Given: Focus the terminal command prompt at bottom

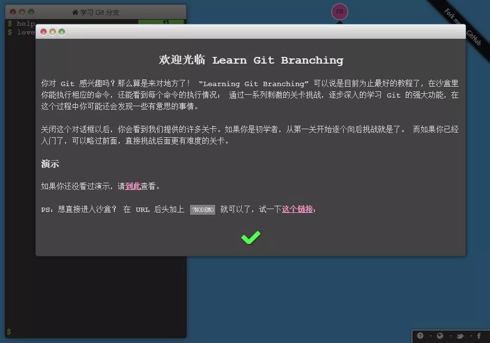Looking at the screenshot, I should pos(96,332).
